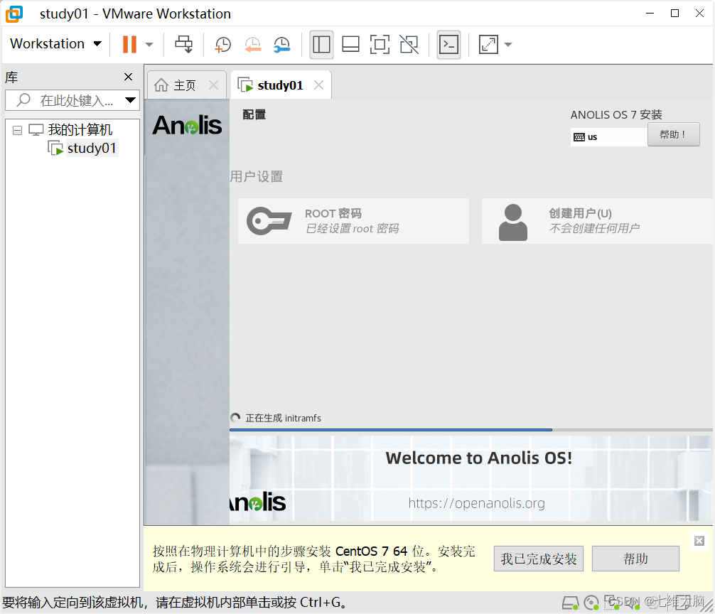Click the VMware Workstation app icon
This screenshot has width=715, height=614.
coord(14,14)
